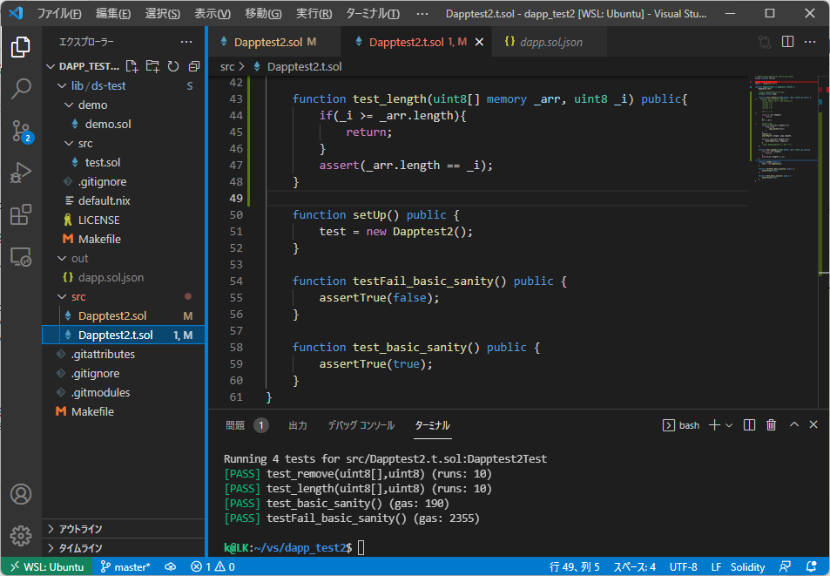Open the launch profile dropdown beside plus
Screen dimensions: 830x576
[x=729, y=425]
